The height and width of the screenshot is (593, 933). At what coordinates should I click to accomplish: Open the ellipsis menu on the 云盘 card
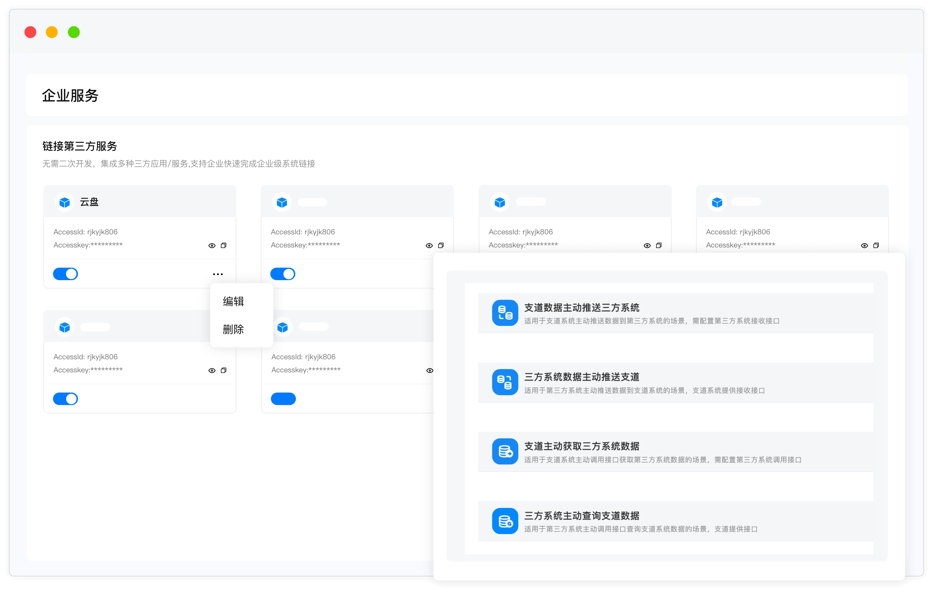(218, 274)
